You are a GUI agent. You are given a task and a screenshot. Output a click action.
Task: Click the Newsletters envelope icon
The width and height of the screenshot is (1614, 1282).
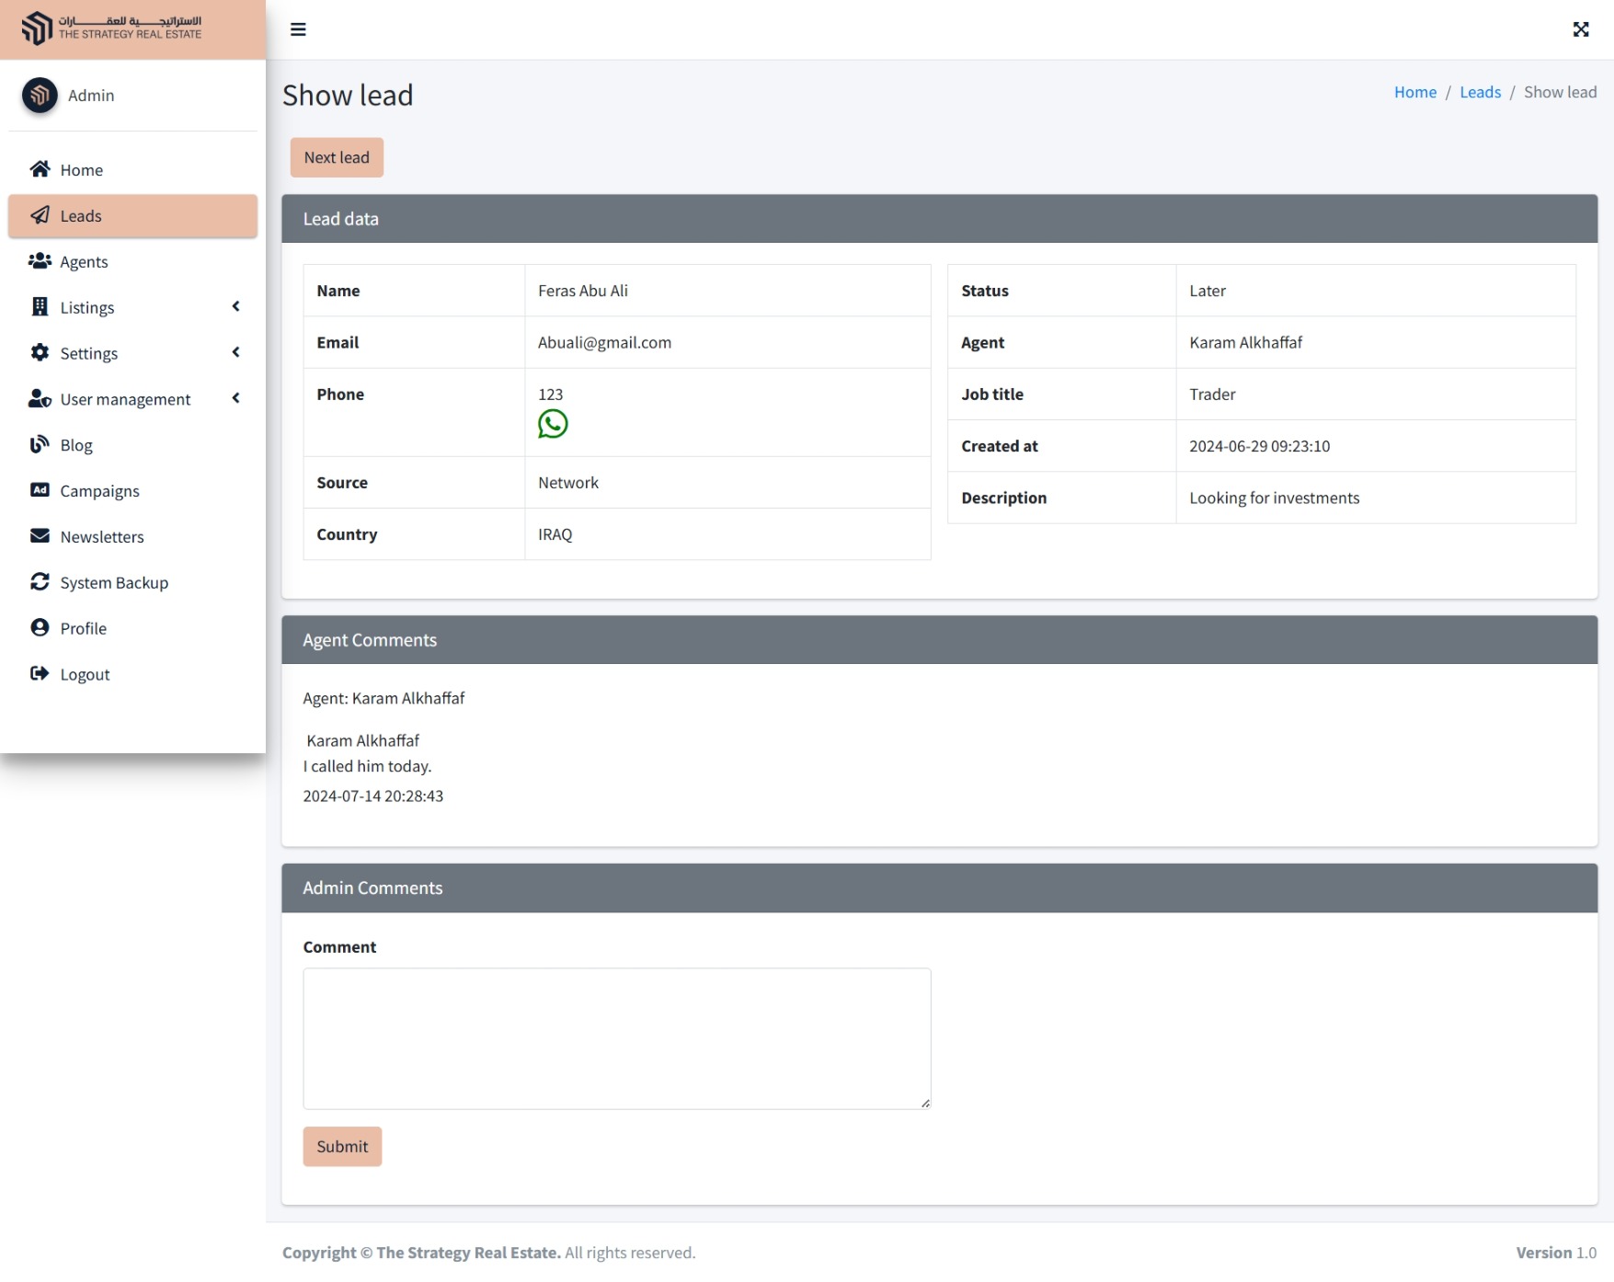pos(40,536)
